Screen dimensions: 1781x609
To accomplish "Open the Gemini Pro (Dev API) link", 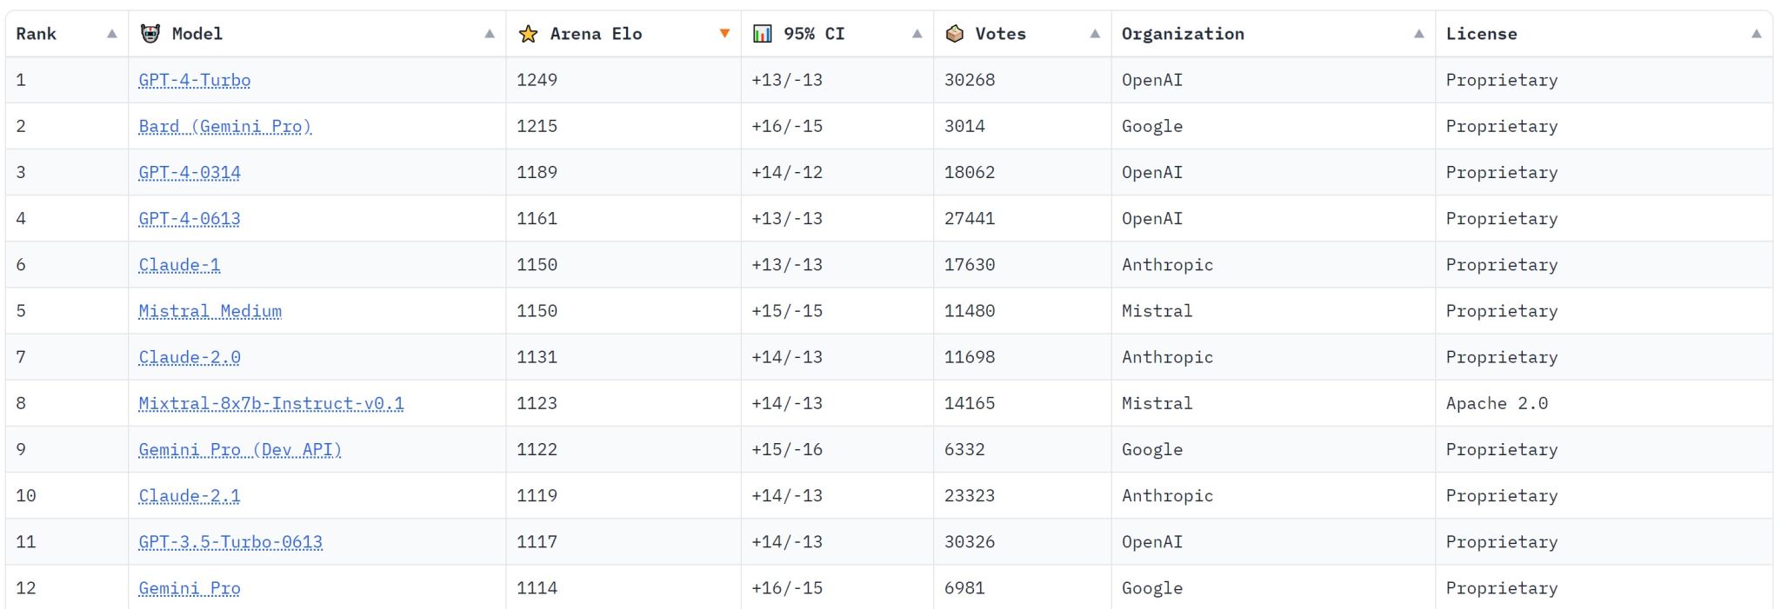I will 240,449.
